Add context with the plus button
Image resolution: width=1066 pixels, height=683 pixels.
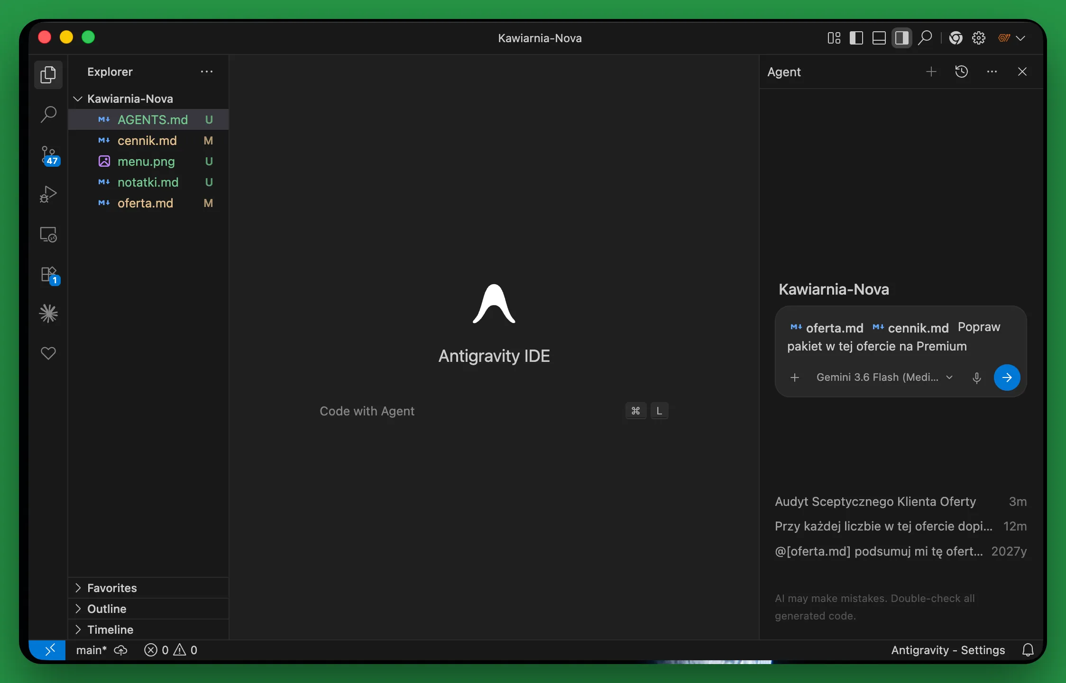click(x=795, y=377)
